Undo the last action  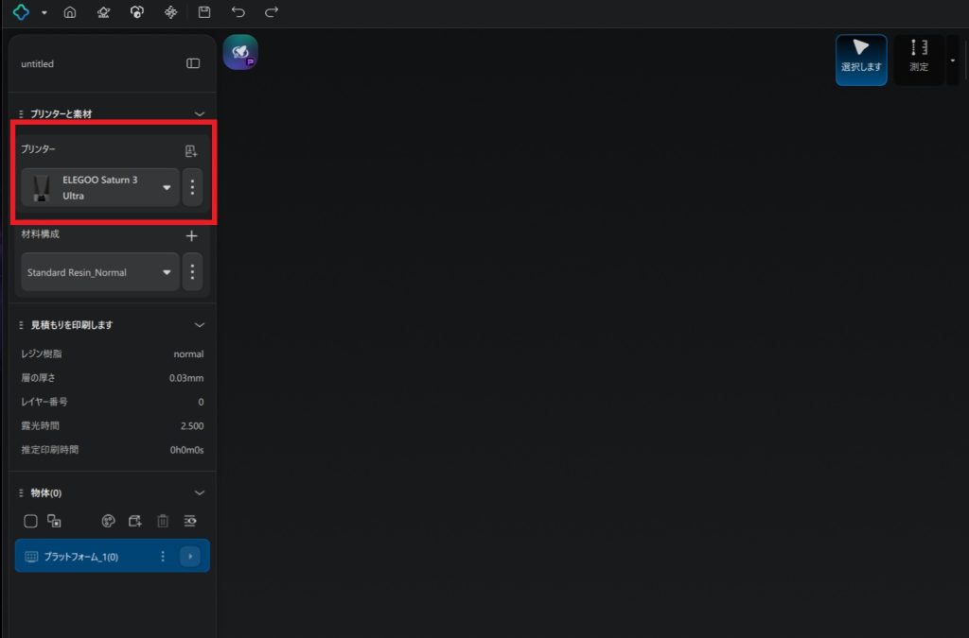238,12
